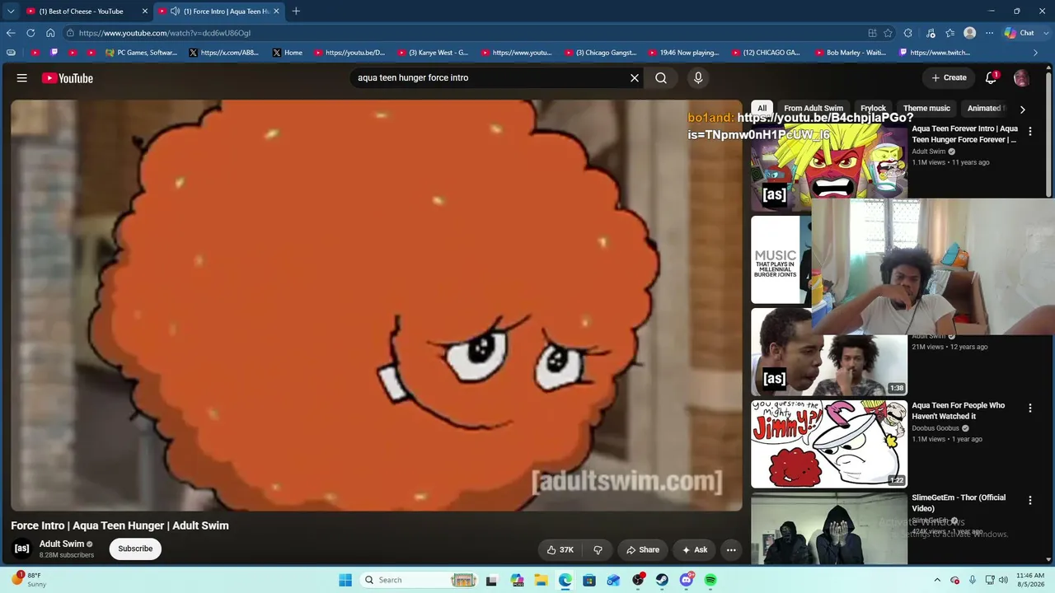The width and height of the screenshot is (1055, 593).
Task: Clear the YouTube search box text
Action: pyautogui.click(x=635, y=78)
